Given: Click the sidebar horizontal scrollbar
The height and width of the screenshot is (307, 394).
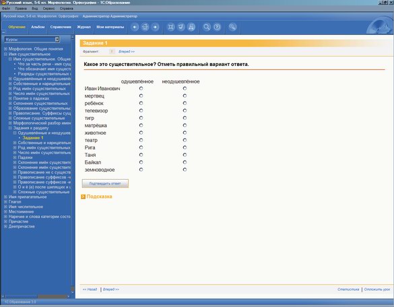Looking at the screenshot, I should 36,296.
